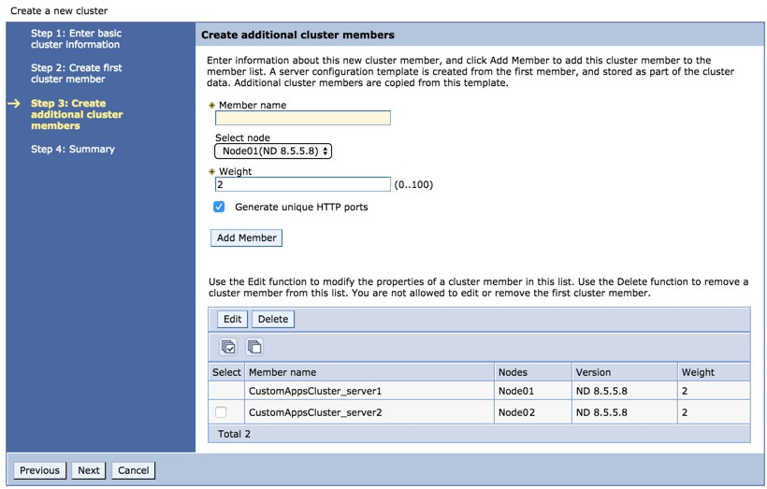Go to Step 2 first cluster member

(76, 73)
